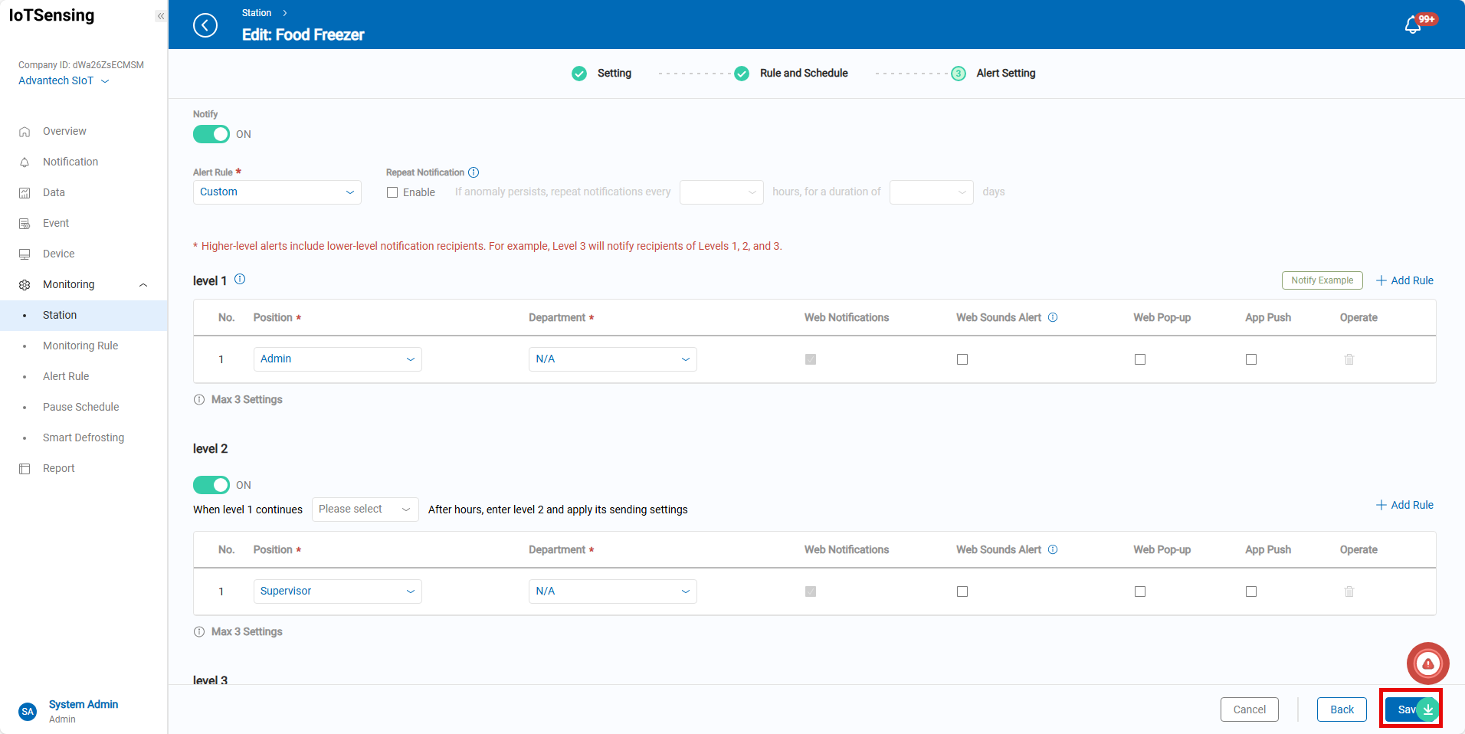
Task: Go to Monitoring Rule in sidebar
Action: 80,346
